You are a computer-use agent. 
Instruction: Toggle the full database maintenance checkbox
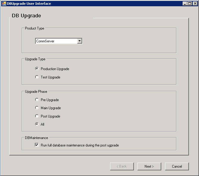[37, 145]
